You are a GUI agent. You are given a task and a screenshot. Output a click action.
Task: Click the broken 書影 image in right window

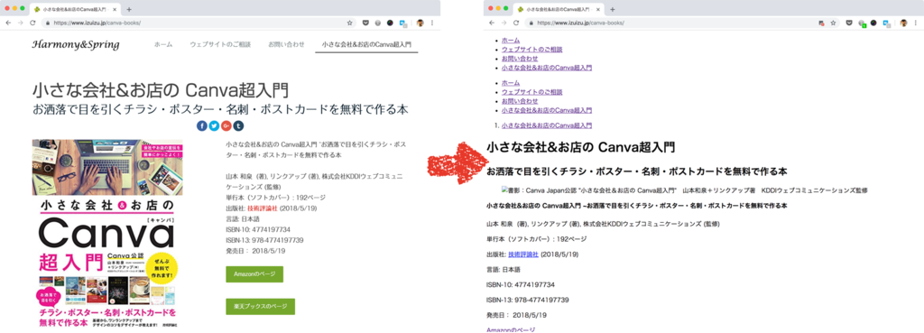[684, 190]
